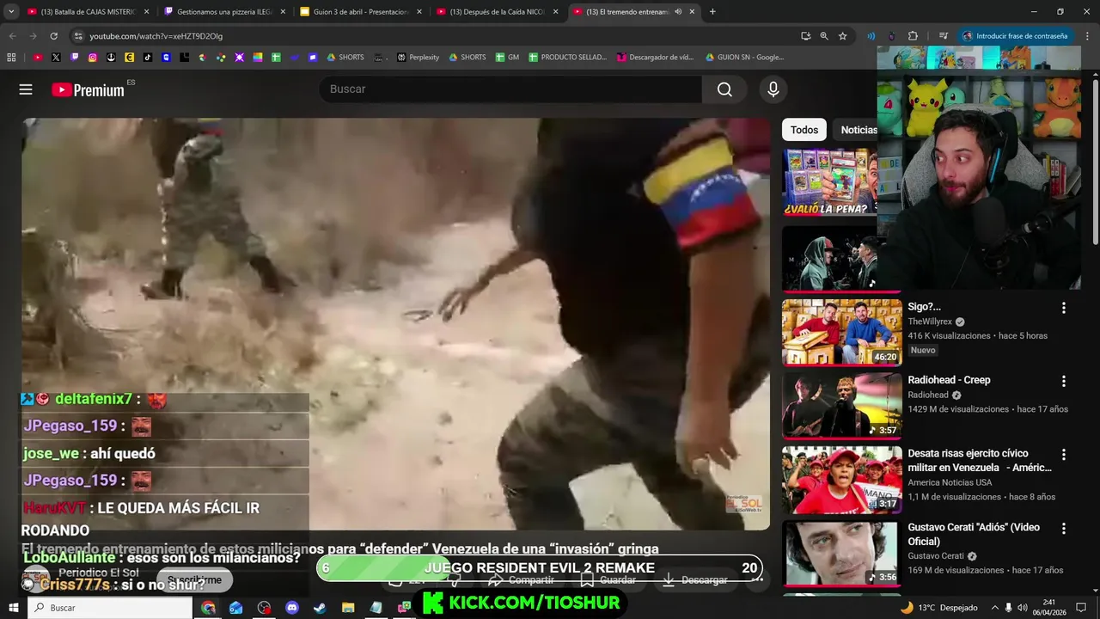Open the browser zoom magnifier icon

tap(824, 36)
